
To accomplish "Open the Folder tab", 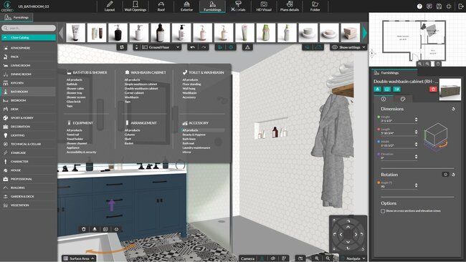I will [x=315, y=6].
